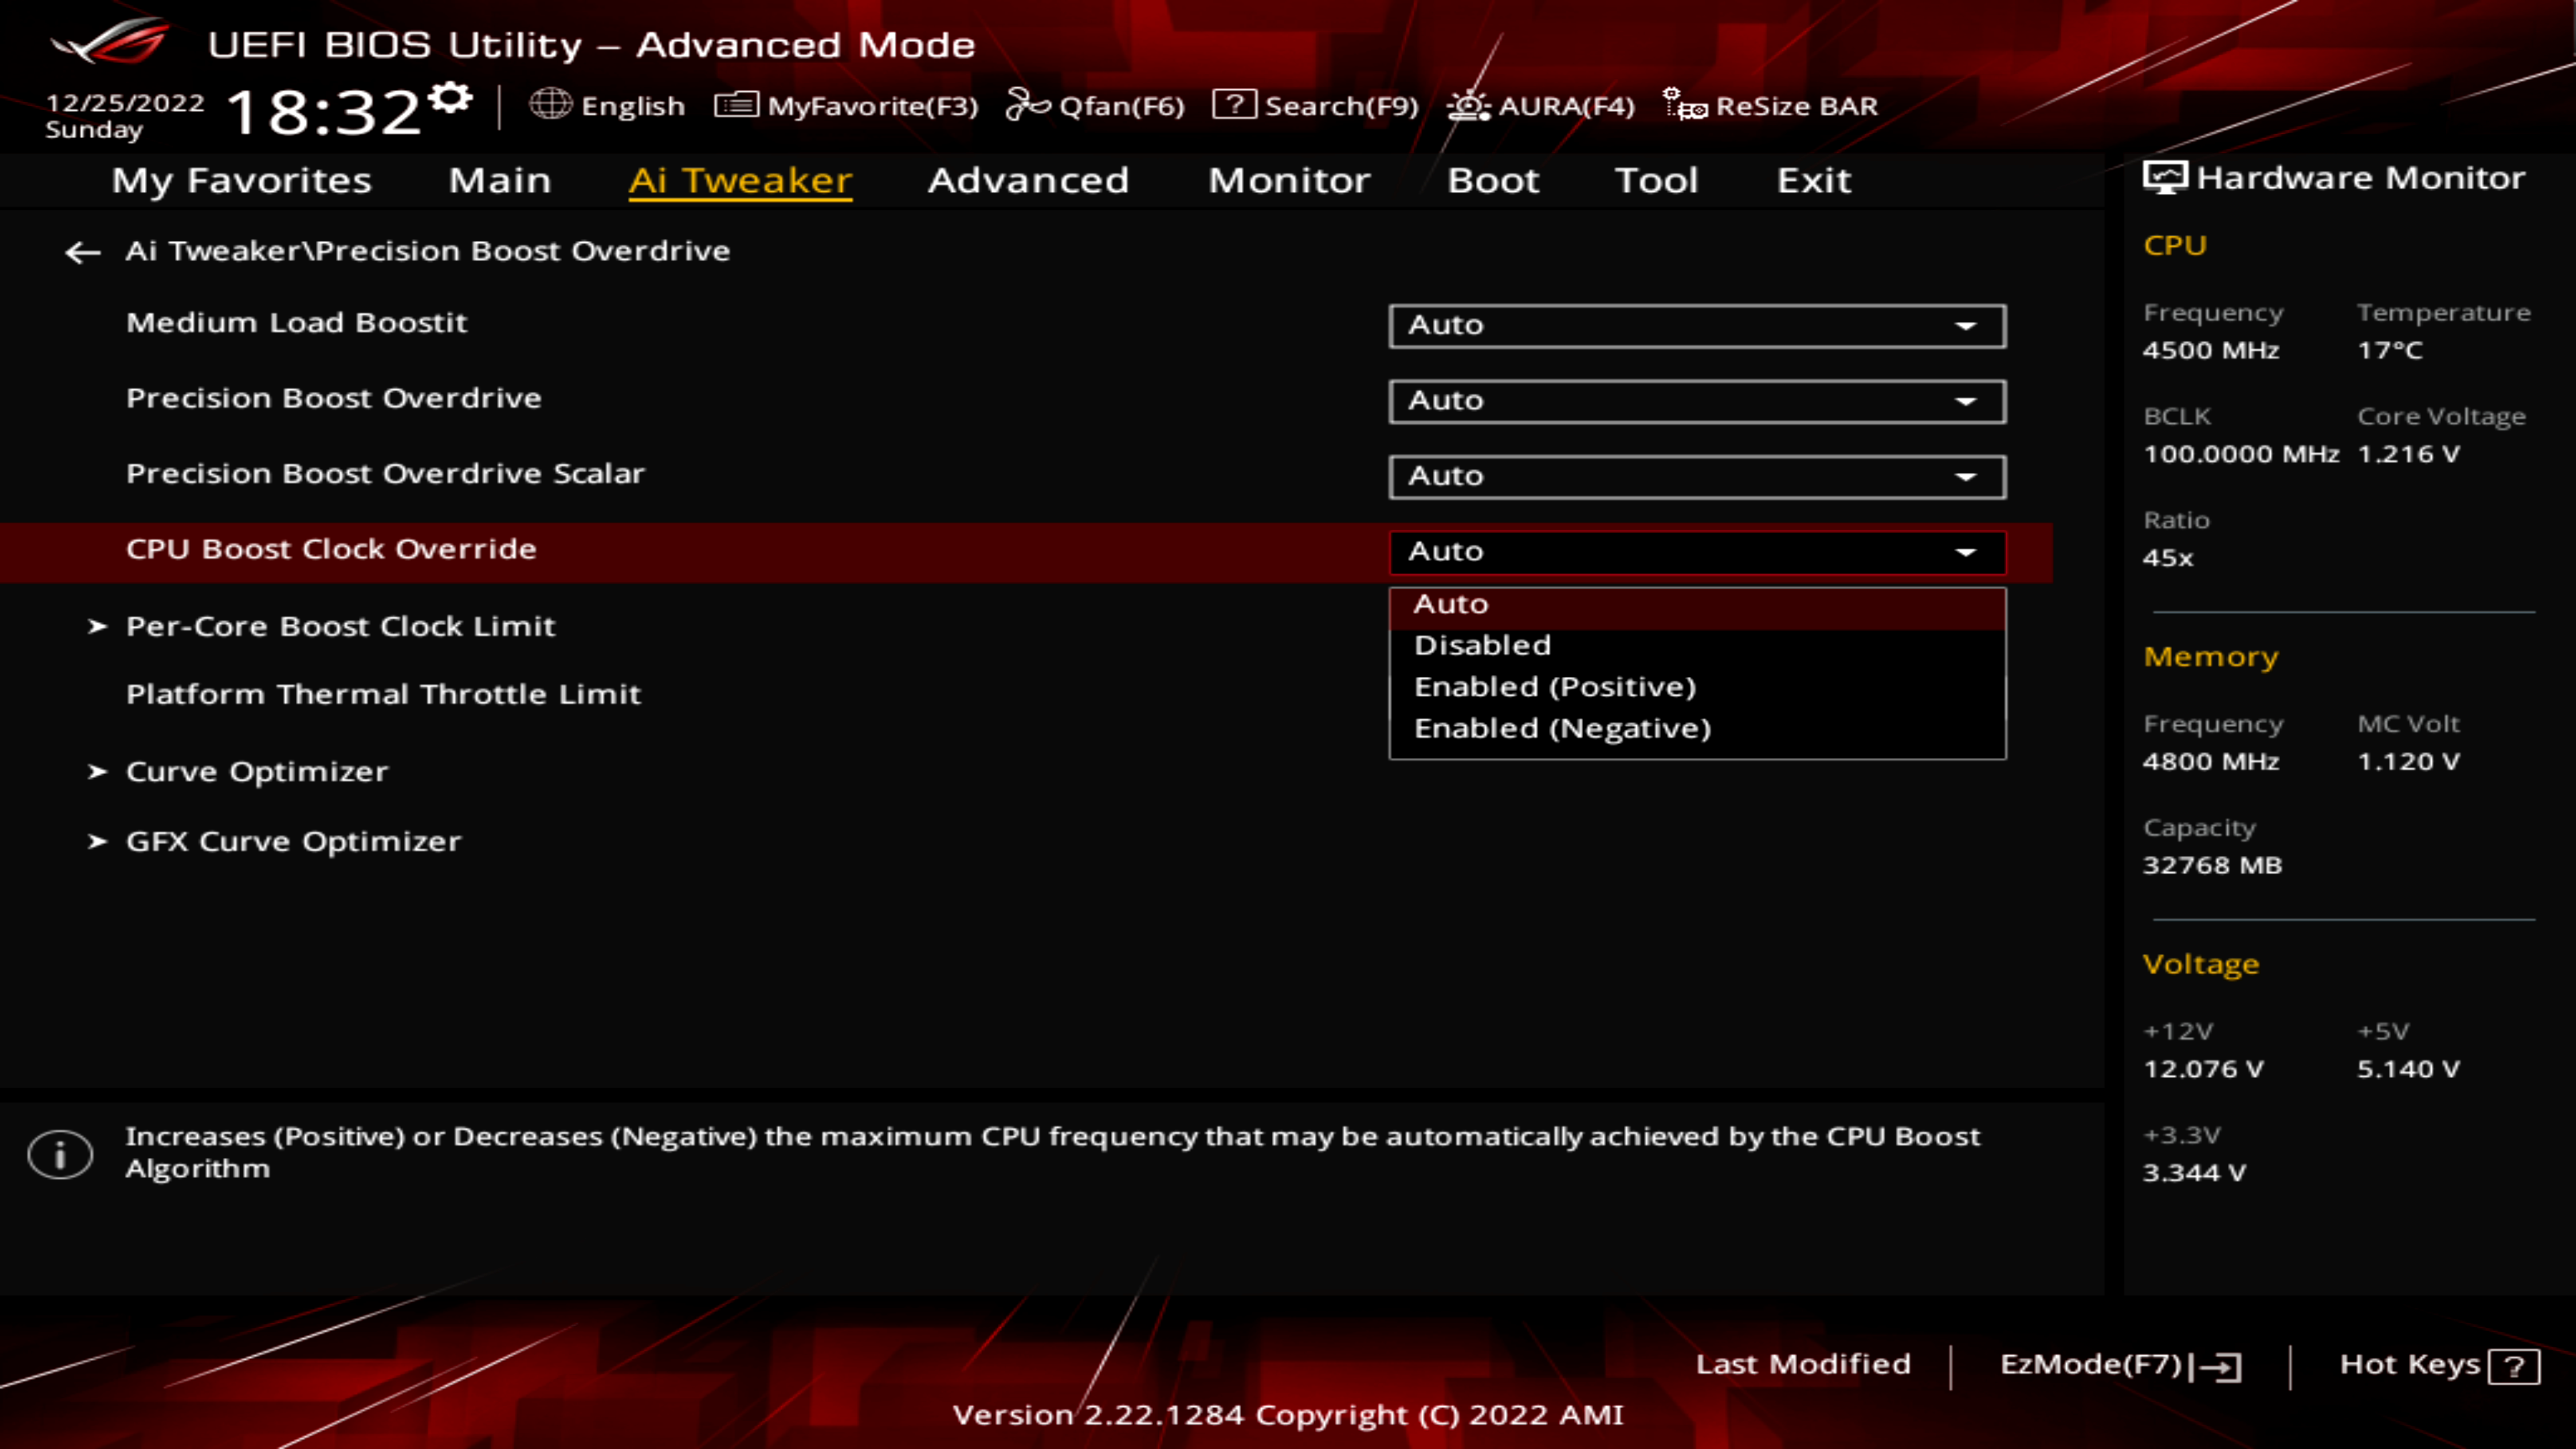
Task: Click the ROG logo
Action: 110,42
